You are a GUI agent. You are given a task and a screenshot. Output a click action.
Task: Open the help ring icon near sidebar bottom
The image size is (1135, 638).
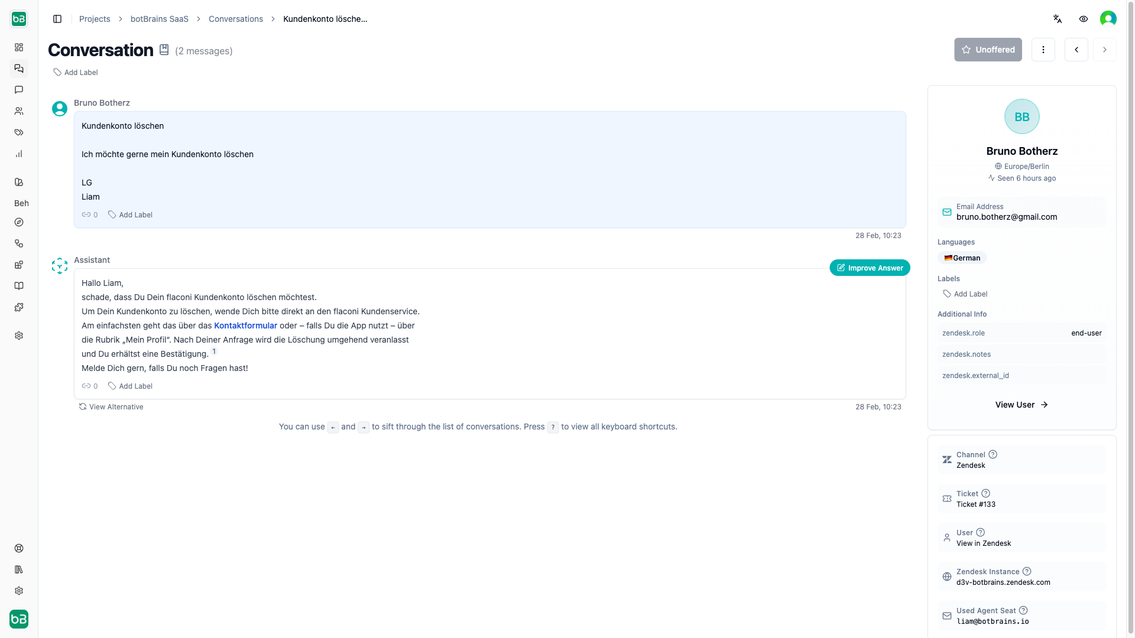pos(19,548)
